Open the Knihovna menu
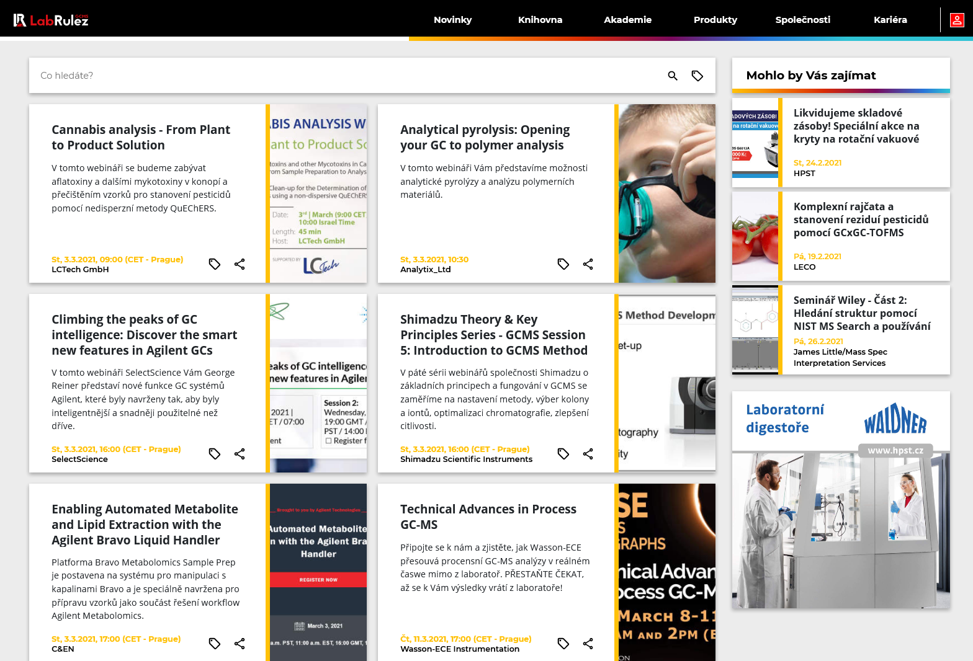Image resolution: width=973 pixels, height=661 pixels. coord(540,20)
